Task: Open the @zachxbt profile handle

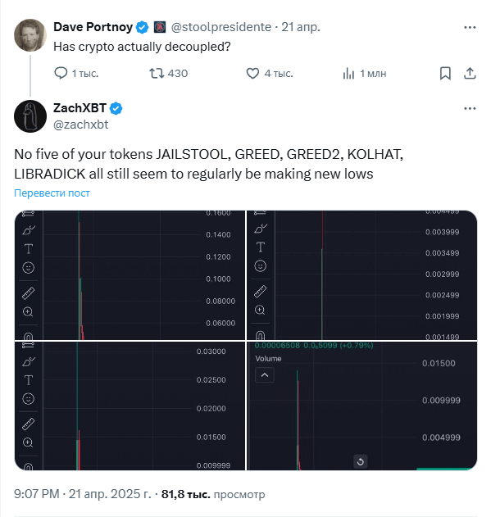Action: tap(81, 125)
